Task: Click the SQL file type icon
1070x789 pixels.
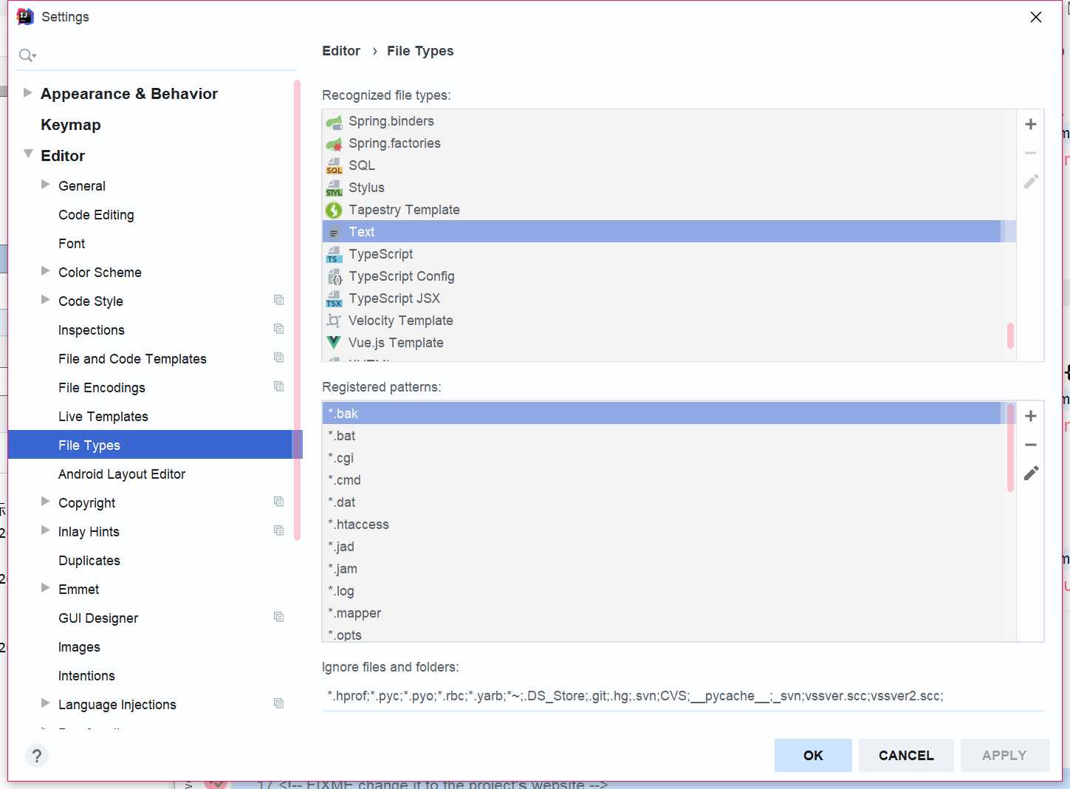Action: point(334,166)
